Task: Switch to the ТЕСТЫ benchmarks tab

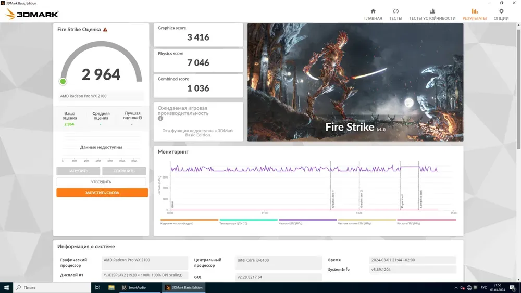Action: 395,15
